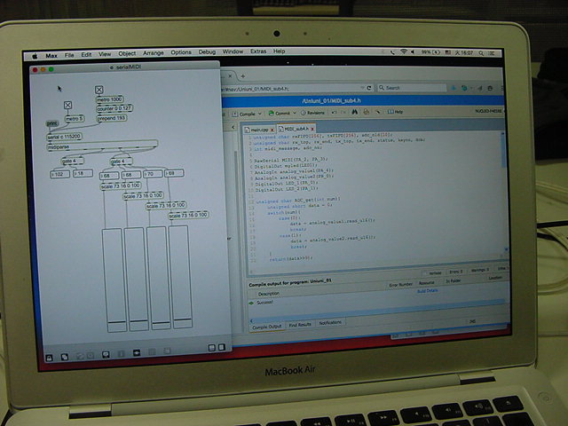Select the counter 0 0 127 object
Viewport: 568px width, 426px height.
tap(114, 108)
